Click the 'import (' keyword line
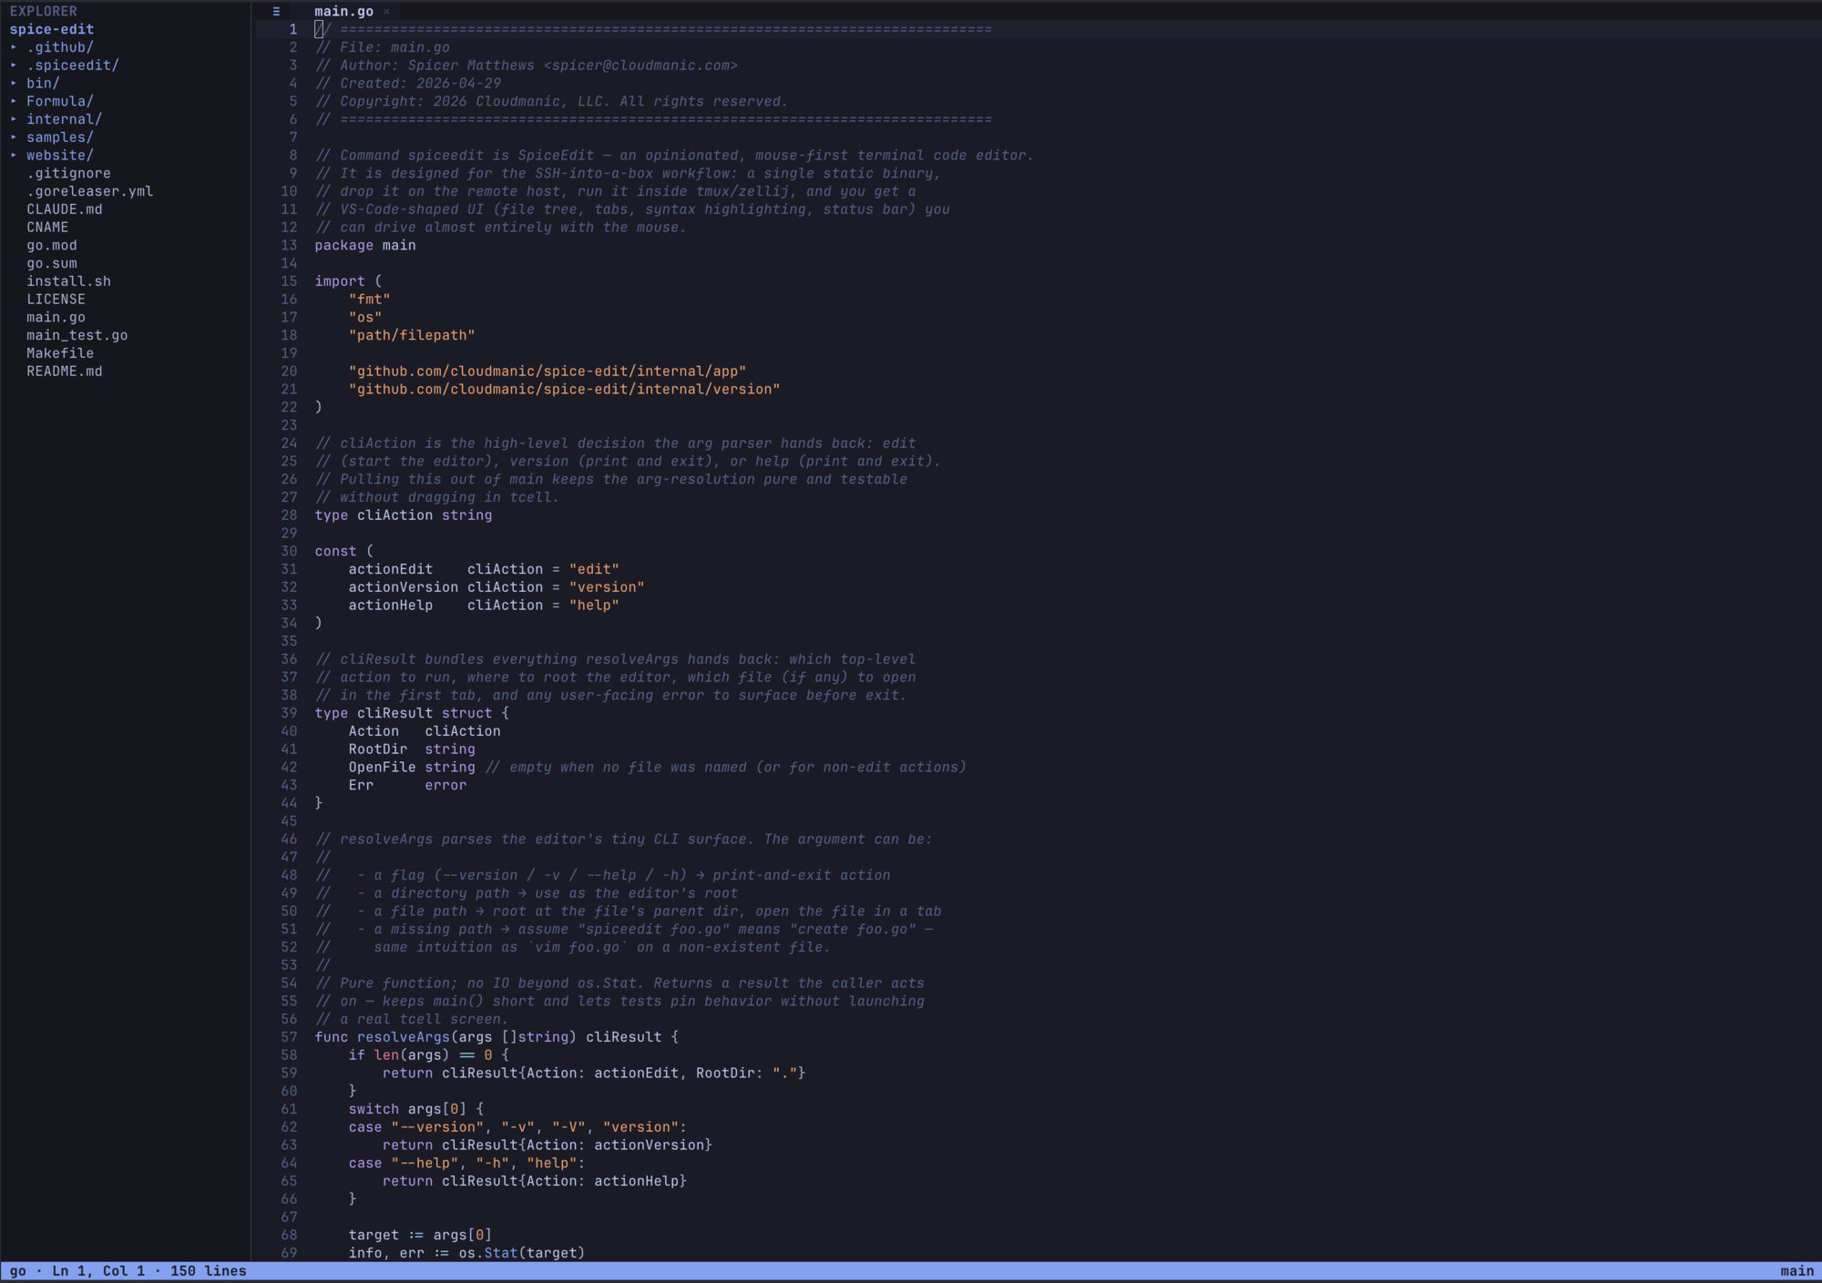1822x1283 pixels. pyautogui.click(x=348, y=281)
